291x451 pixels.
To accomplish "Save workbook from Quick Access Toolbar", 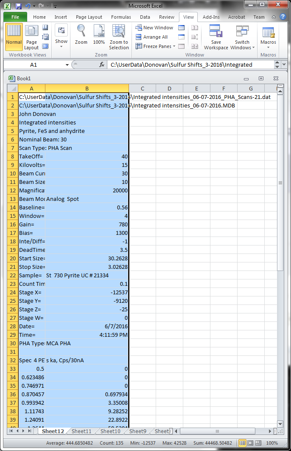I will tap(18, 6).
